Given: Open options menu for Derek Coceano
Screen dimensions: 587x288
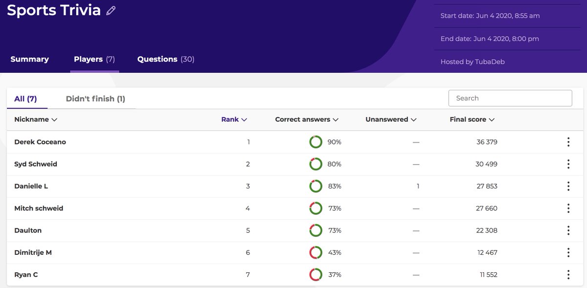Looking at the screenshot, I should (568, 142).
